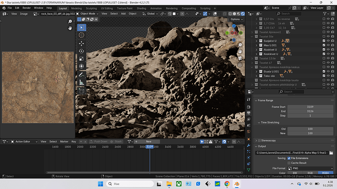Switch to wireframe viewport shading
This screenshot has width=337, height=189.
coord(230,14)
